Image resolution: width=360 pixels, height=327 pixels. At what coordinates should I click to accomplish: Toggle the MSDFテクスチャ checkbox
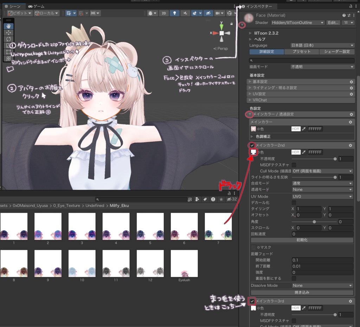(x=294, y=165)
